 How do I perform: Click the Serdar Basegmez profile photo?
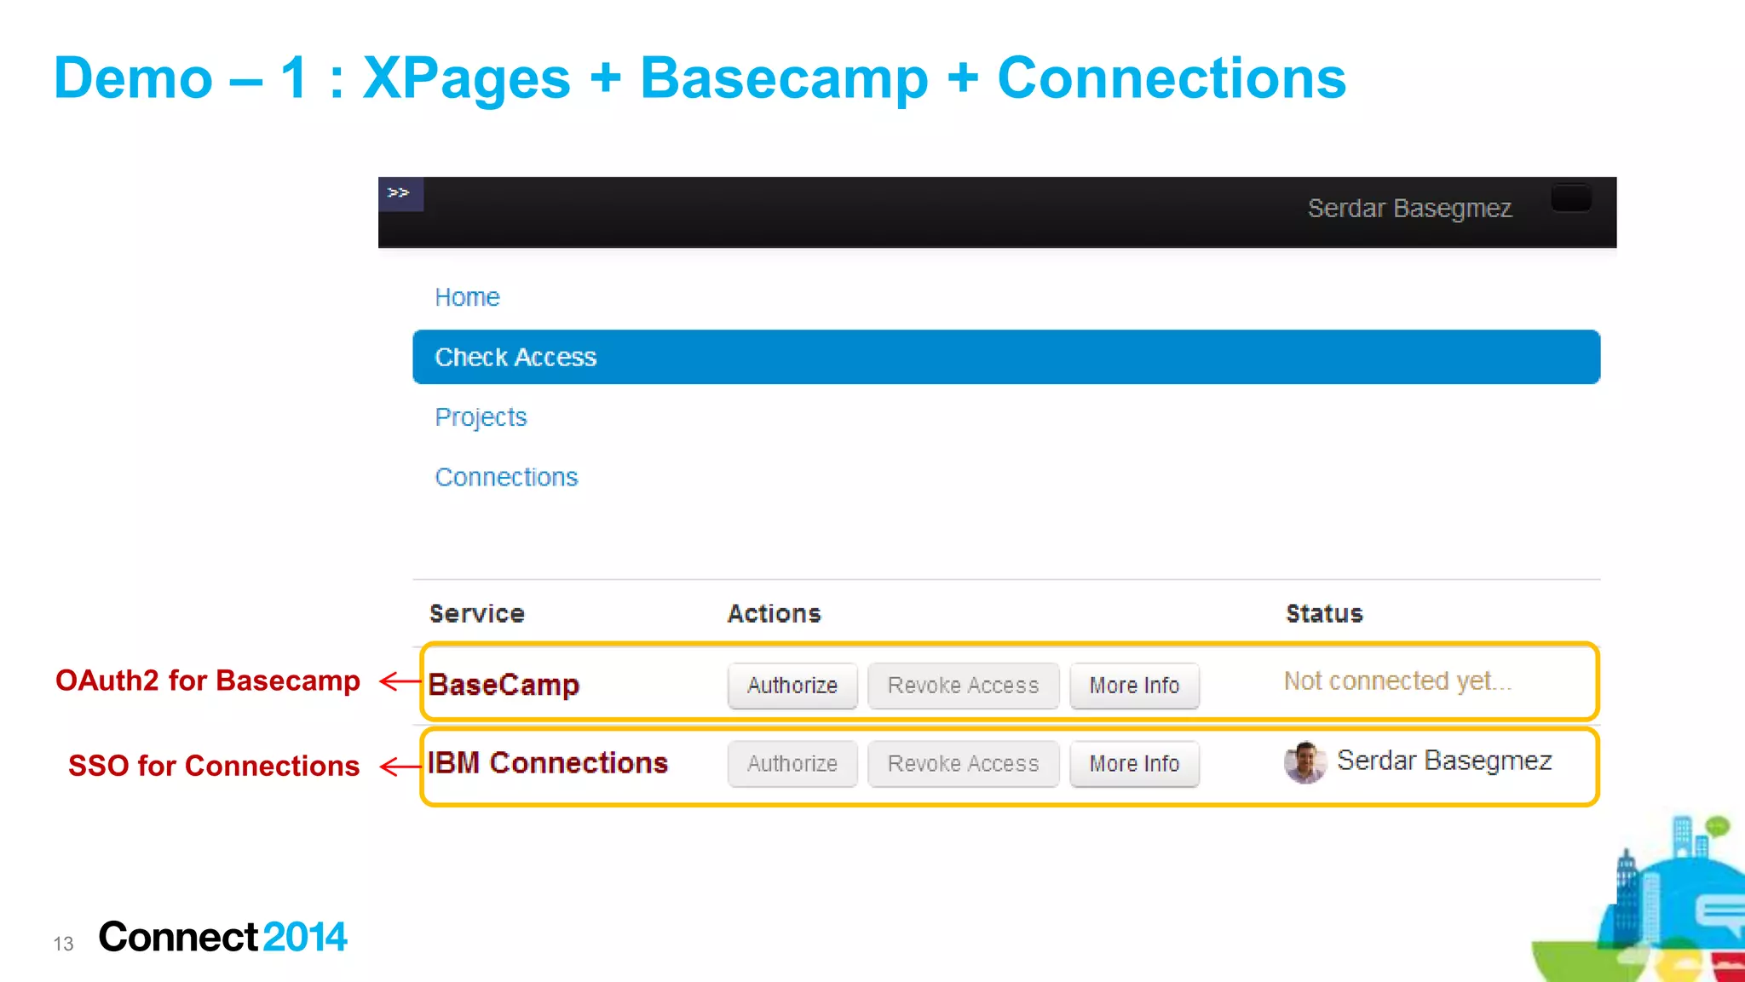point(1304,762)
